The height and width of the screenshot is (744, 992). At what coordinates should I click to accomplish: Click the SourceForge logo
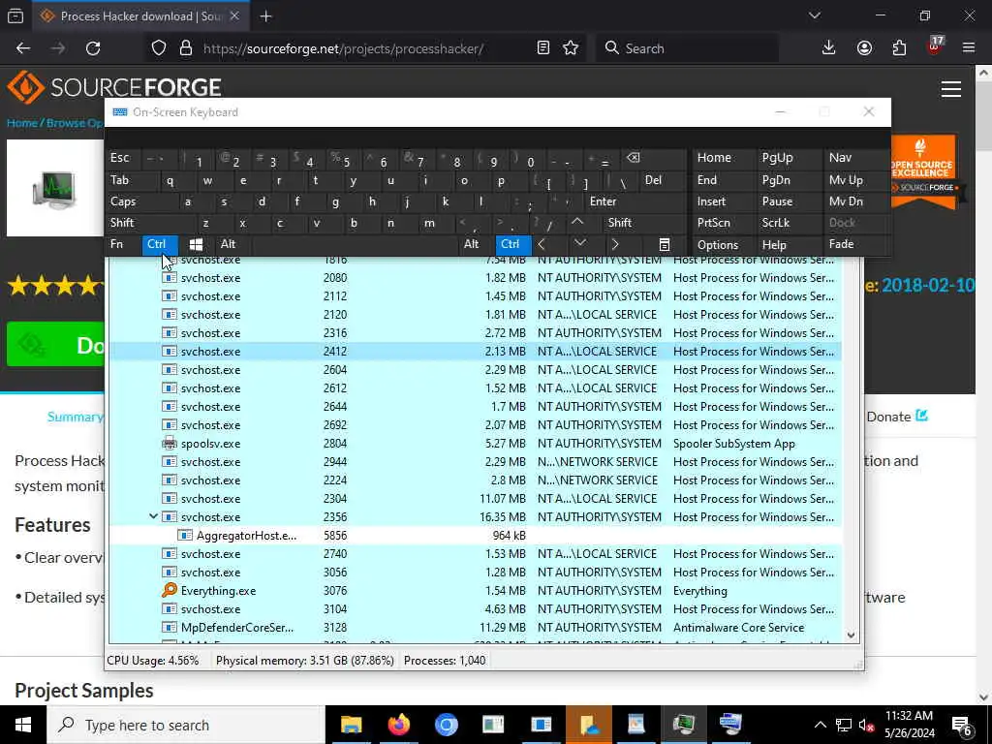coord(114,87)
